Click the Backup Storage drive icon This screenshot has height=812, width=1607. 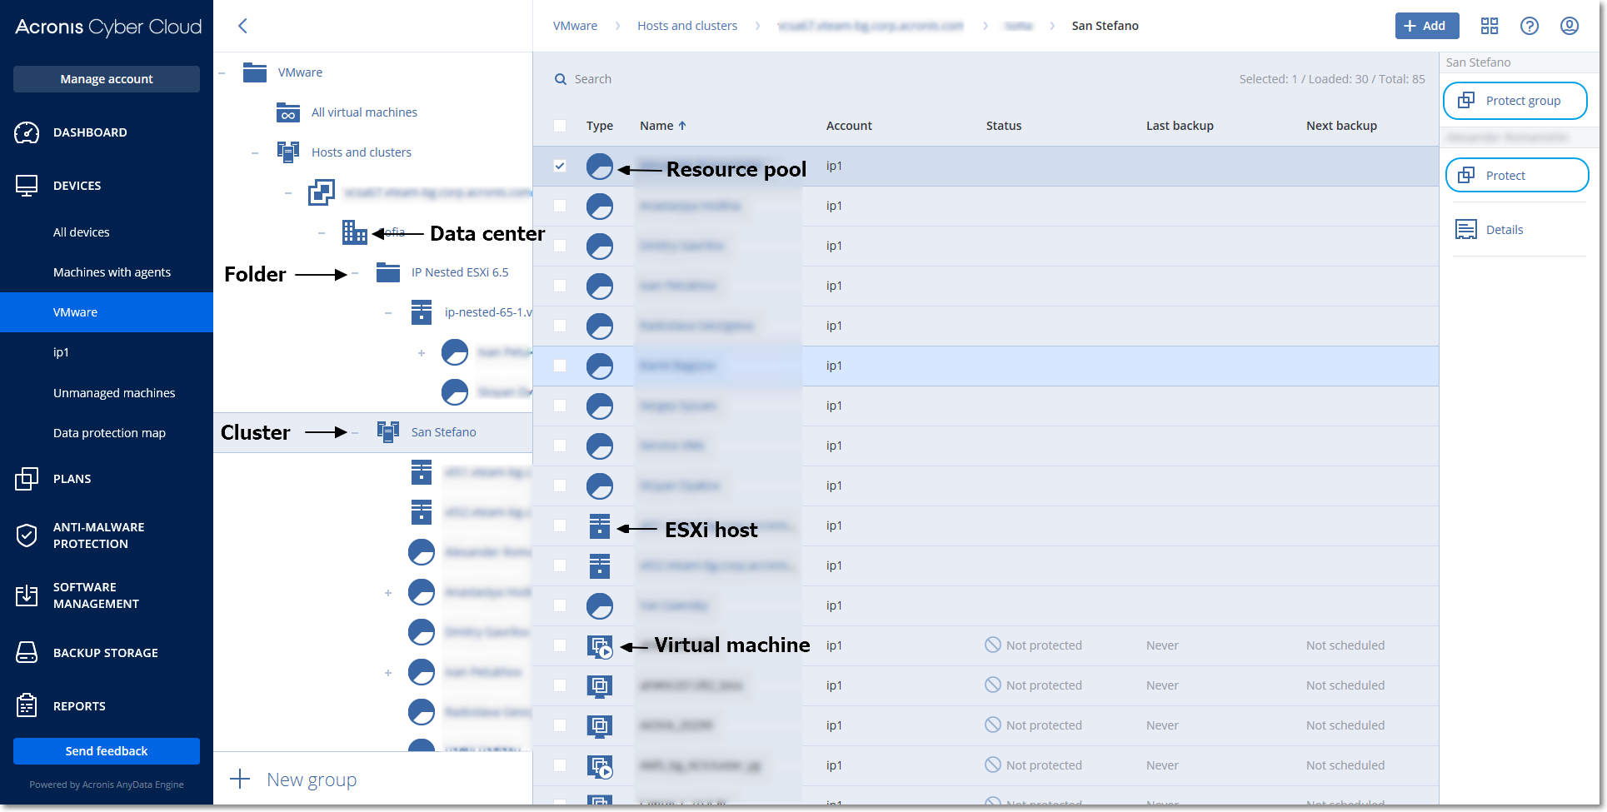[x=27, y=653]
